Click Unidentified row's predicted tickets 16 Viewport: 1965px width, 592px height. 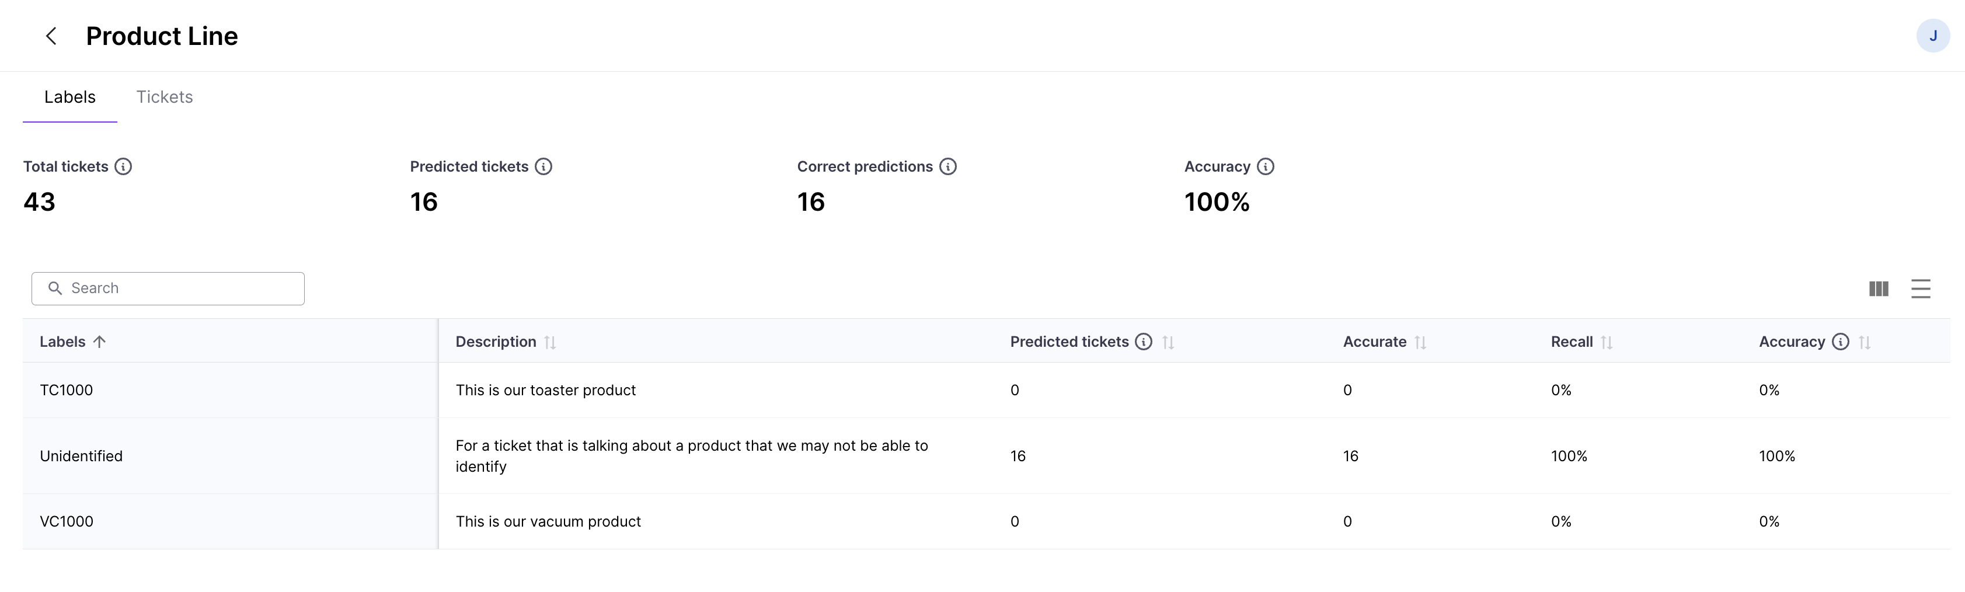1018,456
